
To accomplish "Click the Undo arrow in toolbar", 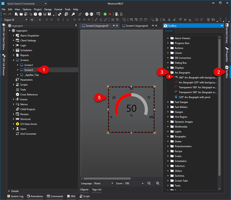I will 5,14.
